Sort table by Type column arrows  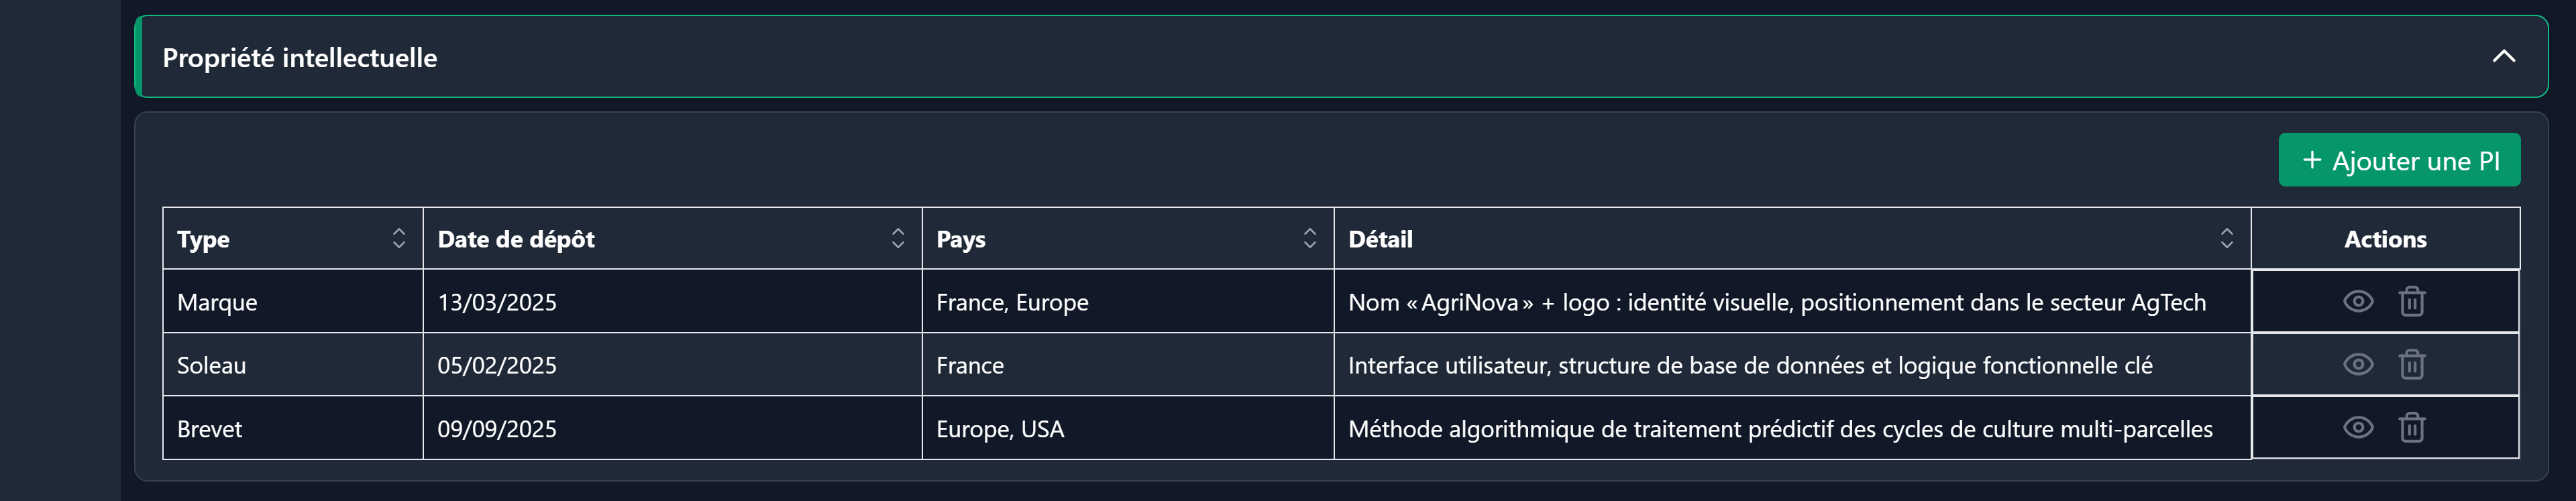pyautogui.click(x=399, y=238)
